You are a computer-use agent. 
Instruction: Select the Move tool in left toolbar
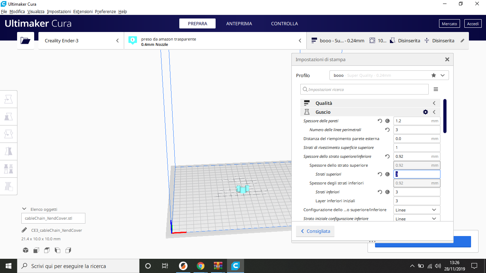9,99
